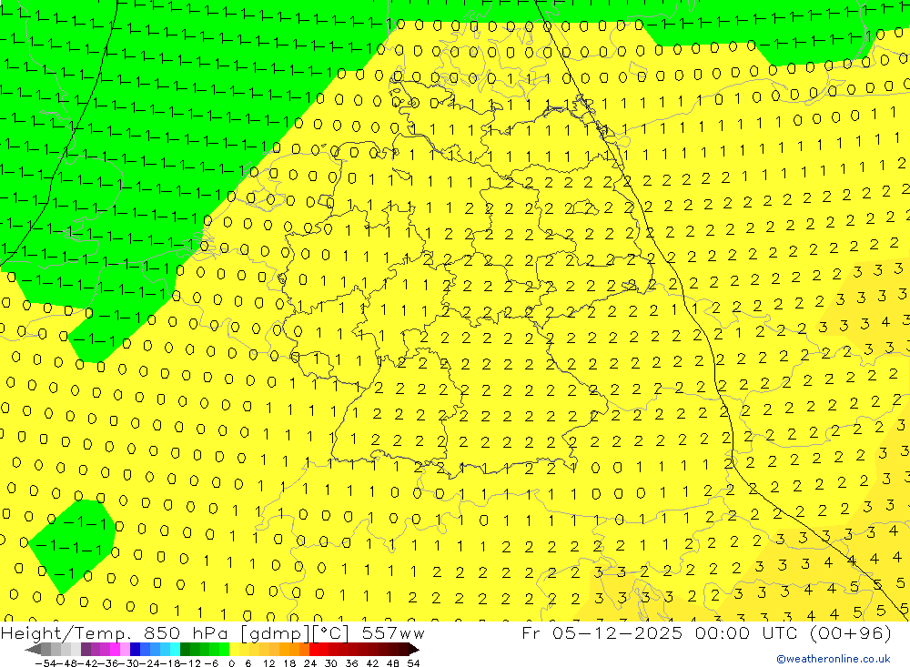This screenshot has width=910, height=667.
Task: Click the '(00+96)' forecast hour text
Action: coord(850,632)
